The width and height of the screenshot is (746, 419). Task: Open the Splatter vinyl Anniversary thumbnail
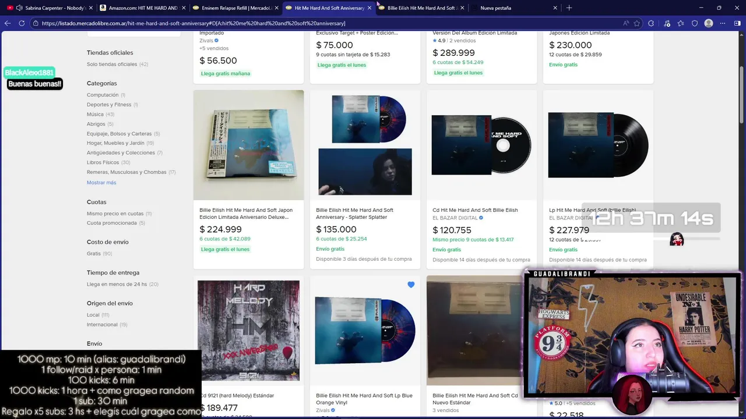coord(365,144)
